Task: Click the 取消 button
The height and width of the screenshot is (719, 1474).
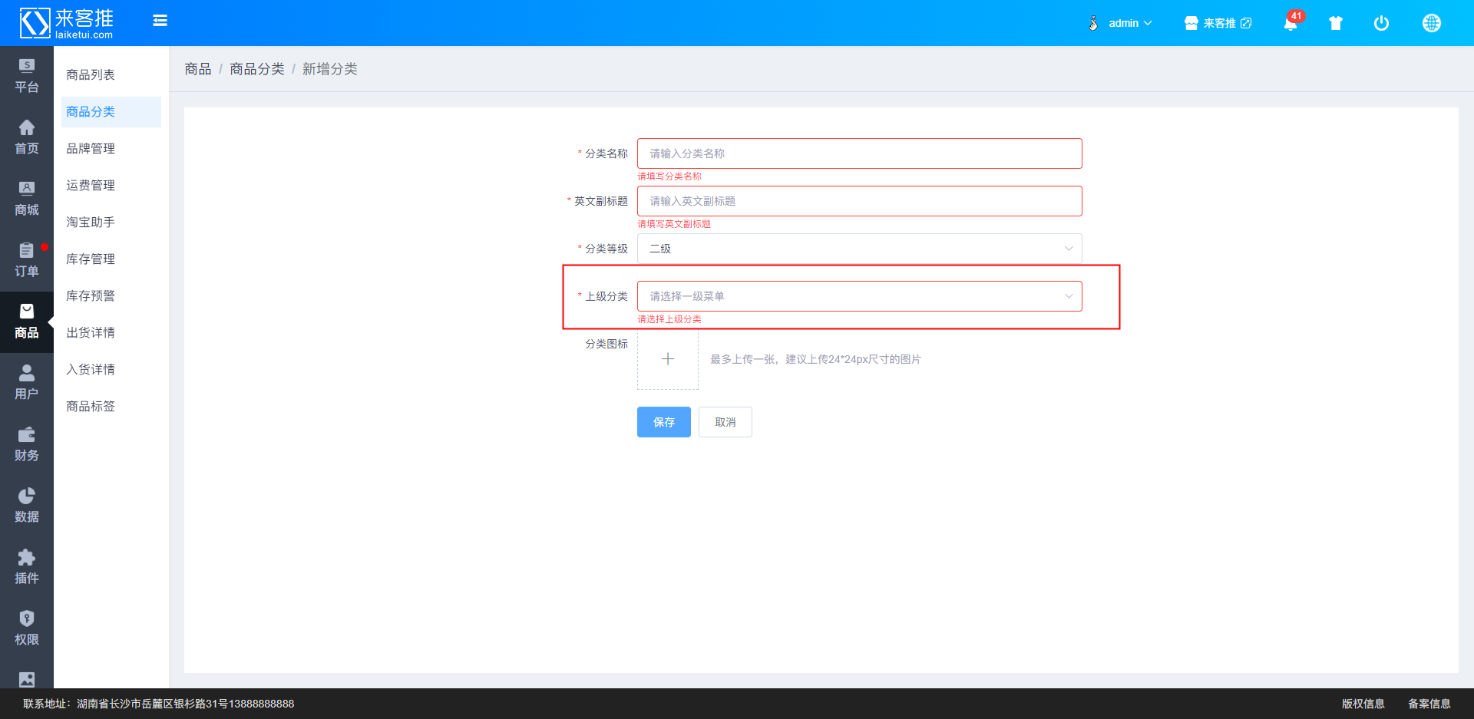Action: 725,422
